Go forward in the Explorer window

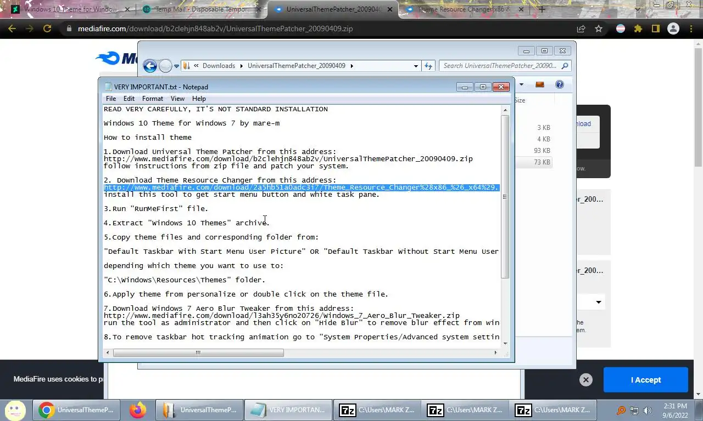[165, 66]
